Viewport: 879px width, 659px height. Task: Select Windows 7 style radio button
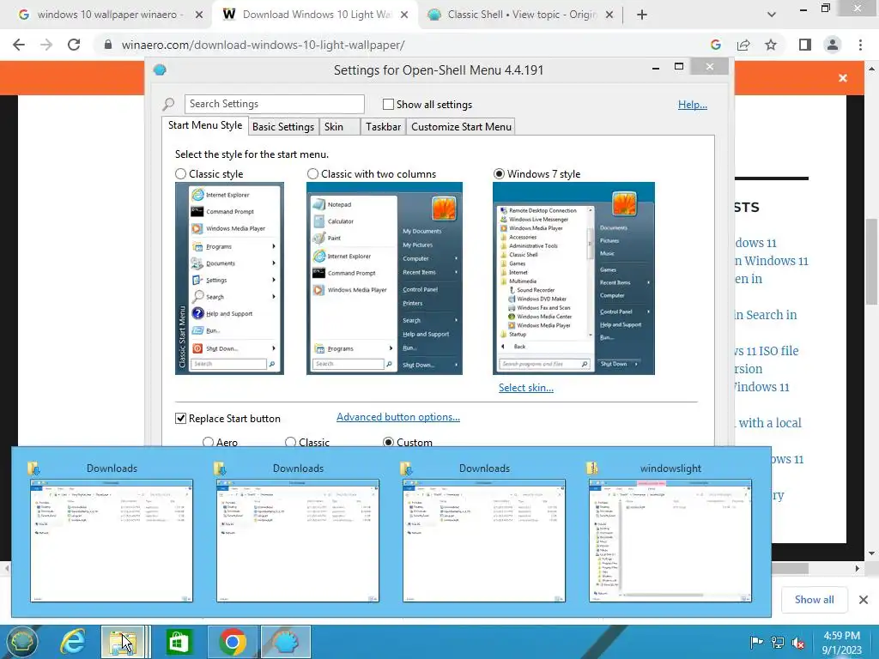[x=499, y=174]
